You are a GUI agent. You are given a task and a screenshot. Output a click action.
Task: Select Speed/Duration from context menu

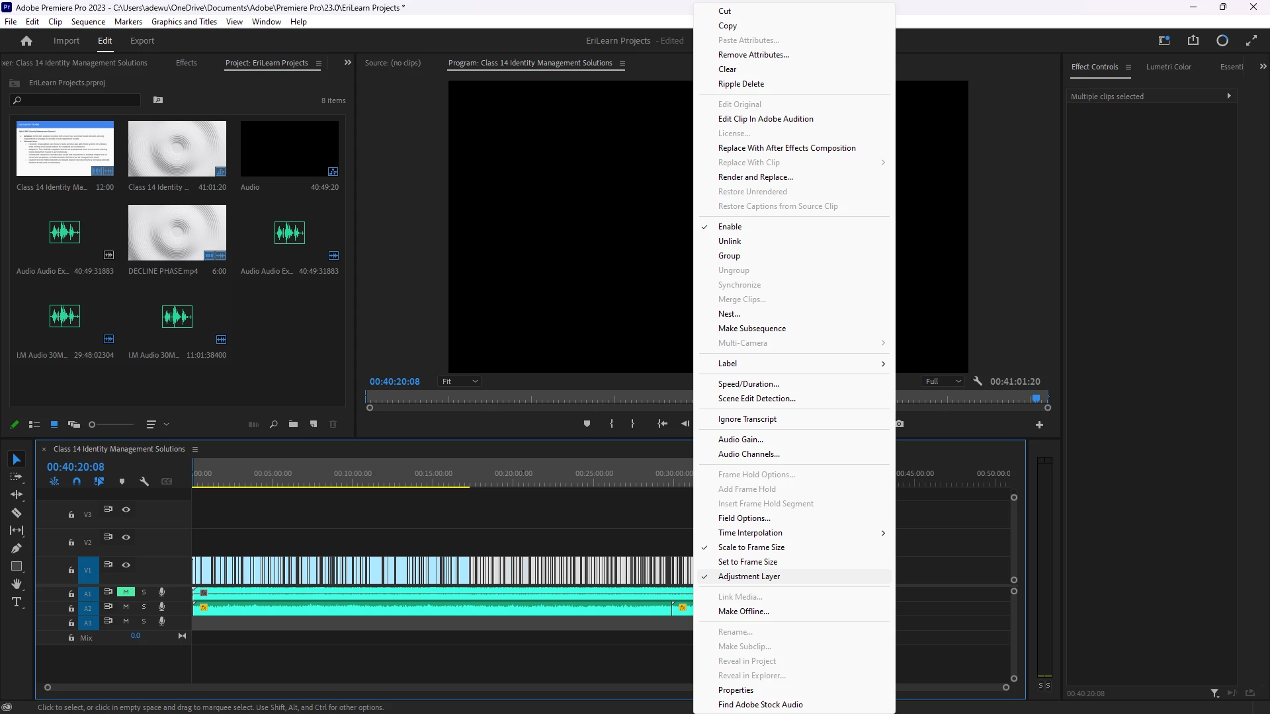tap(748, 384)
